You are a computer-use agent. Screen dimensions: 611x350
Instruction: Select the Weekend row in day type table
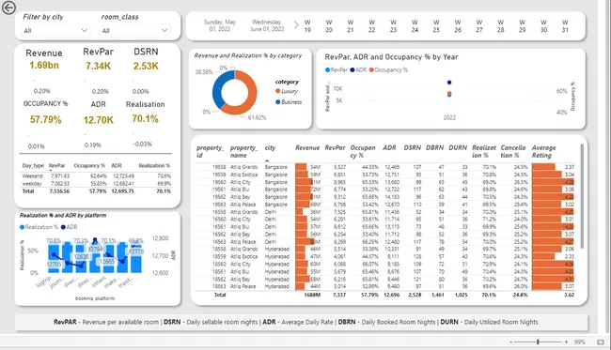[96, 176]
